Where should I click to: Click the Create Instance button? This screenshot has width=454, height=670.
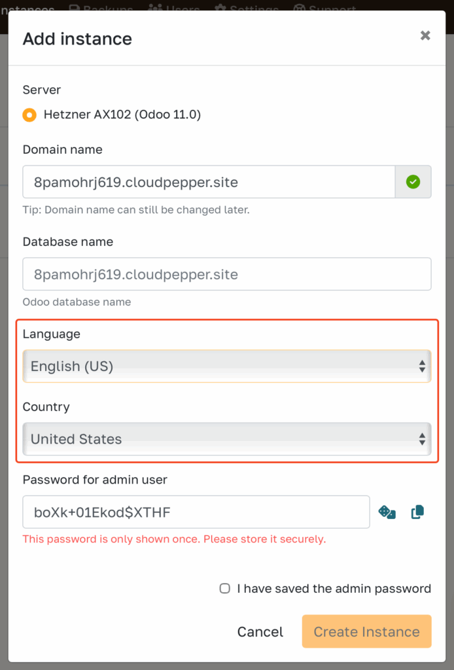tap(366, 631)
